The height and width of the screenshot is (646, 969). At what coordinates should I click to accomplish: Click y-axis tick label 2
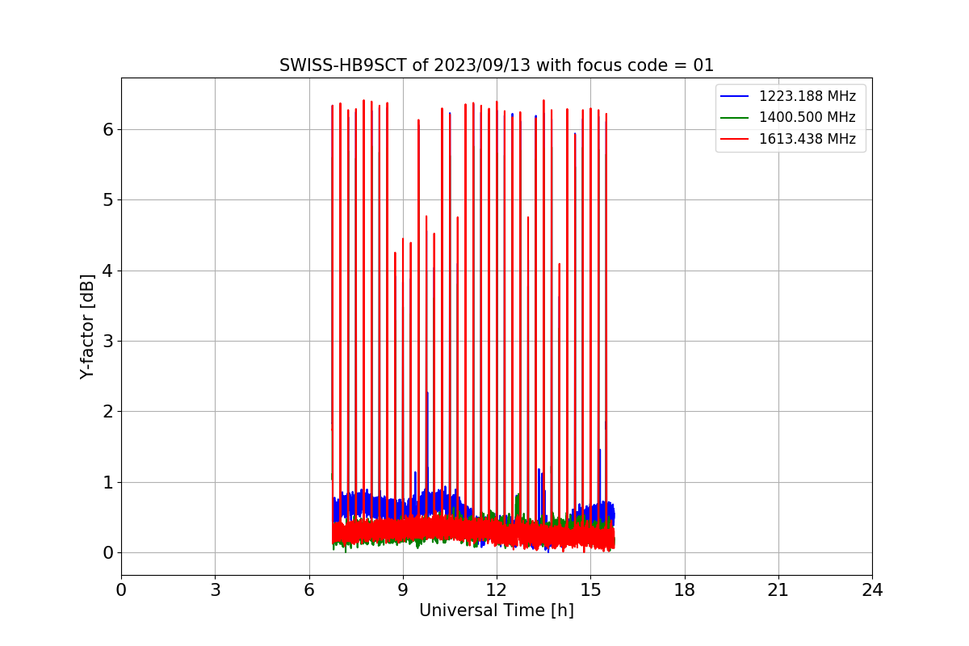coord(108,412)
